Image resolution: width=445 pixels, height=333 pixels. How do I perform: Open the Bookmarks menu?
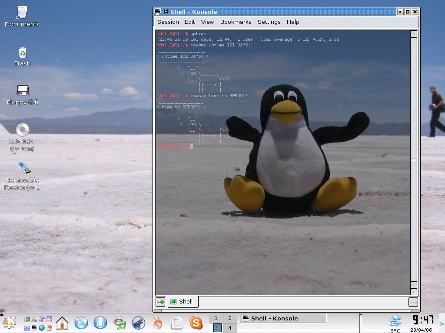236,22
